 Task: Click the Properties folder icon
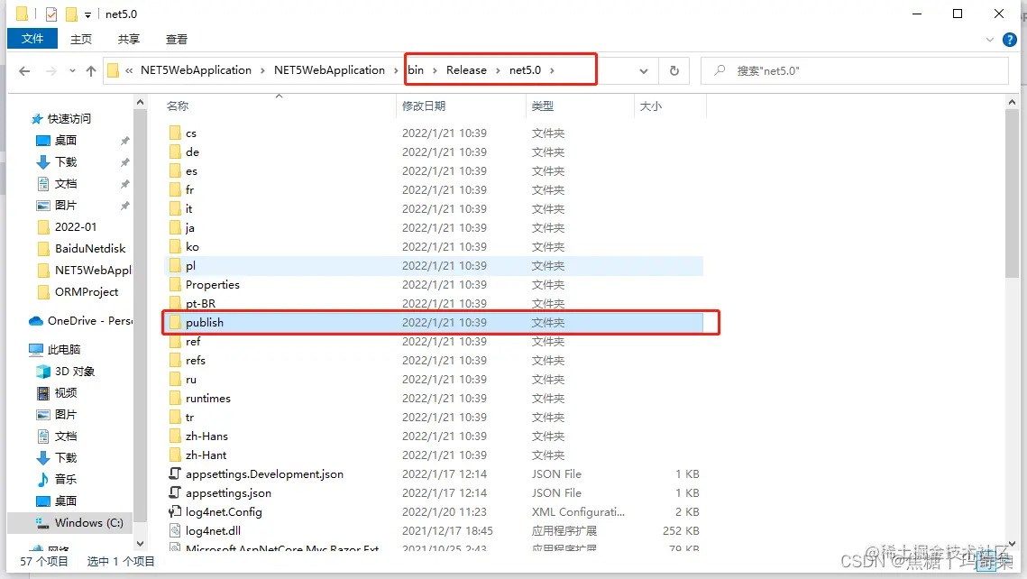(175, 285)
